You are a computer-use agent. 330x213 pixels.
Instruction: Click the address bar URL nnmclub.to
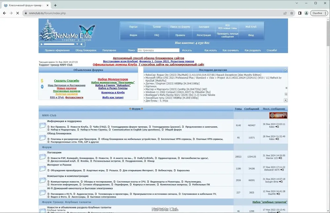47,13
